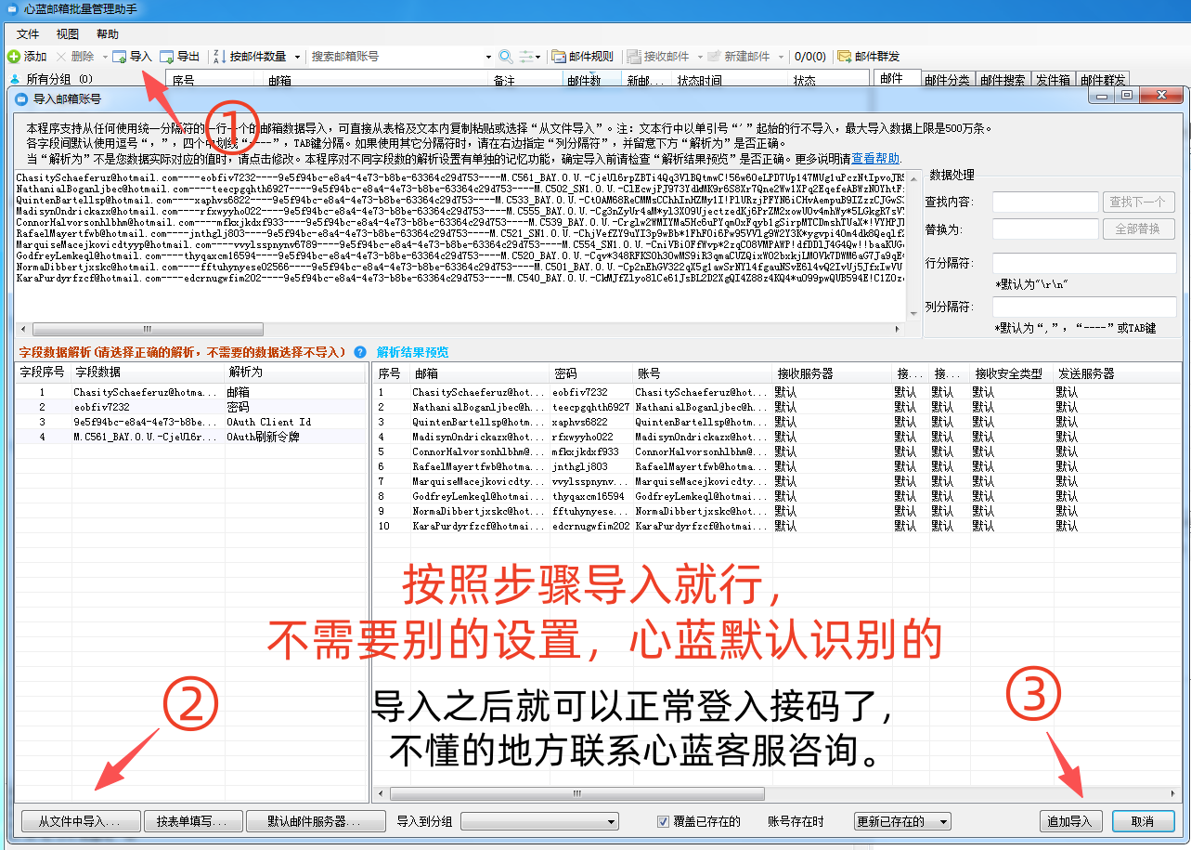Open the 导入到分组 dropdown
Image resolution: width=1191 pixels, height=850 pixels.
coord(539,821)
